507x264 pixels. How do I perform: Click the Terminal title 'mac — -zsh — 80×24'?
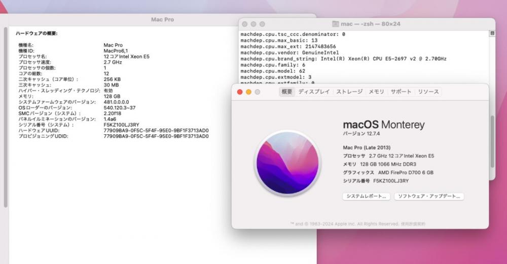pyautogui.click(x=370, y=24)
